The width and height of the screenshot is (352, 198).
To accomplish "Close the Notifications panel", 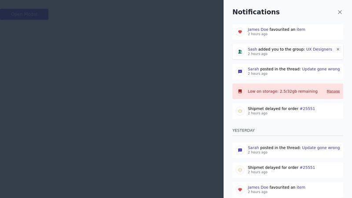I will pyautogui.click(x=340, y=12).
